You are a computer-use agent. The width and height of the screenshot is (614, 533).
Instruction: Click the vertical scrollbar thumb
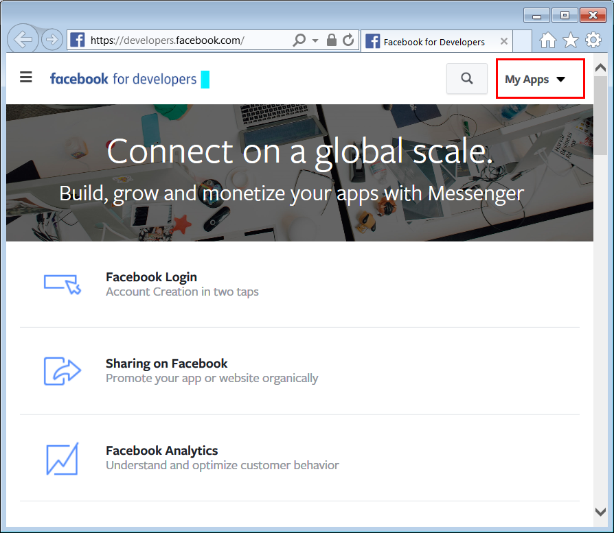[600, 116]
